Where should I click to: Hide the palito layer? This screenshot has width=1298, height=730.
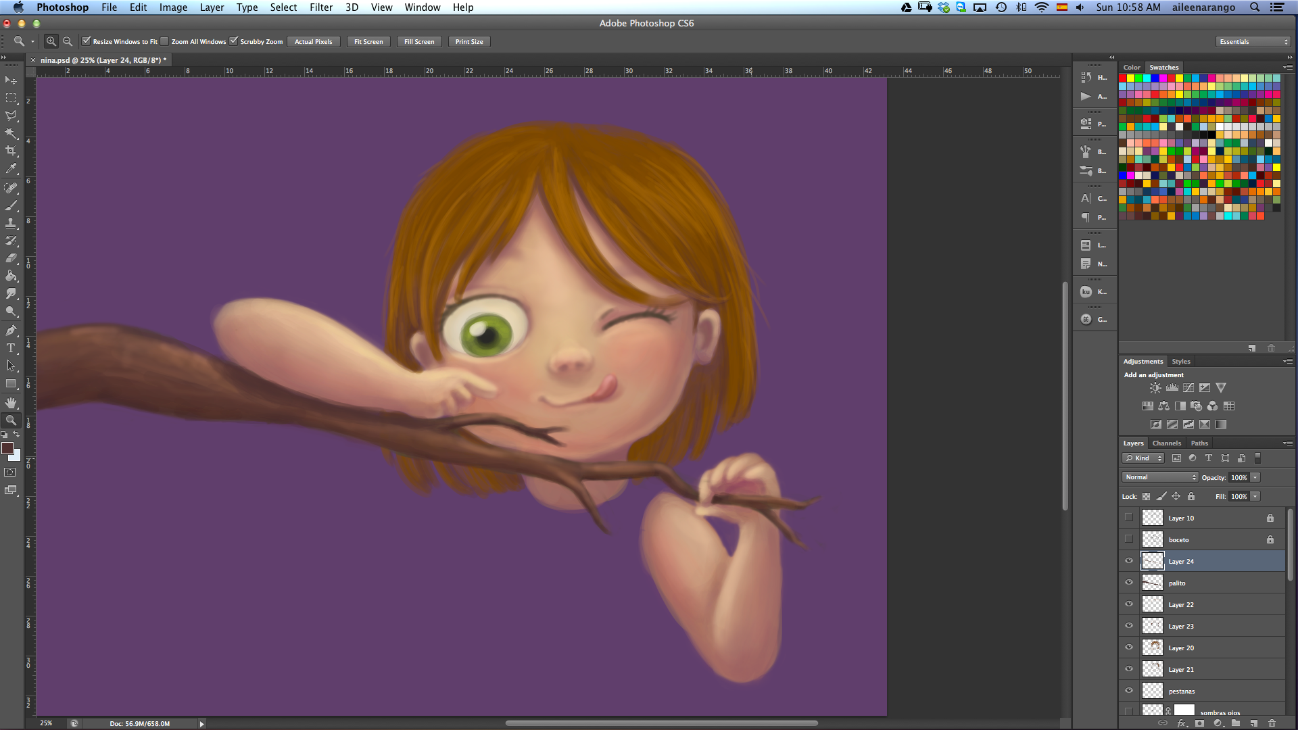coord(1129,583)
